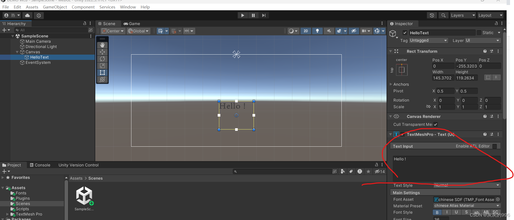Toggle hidden packages visibility showing 14
This screenshot has width=514, height=220.
point(380,171)
